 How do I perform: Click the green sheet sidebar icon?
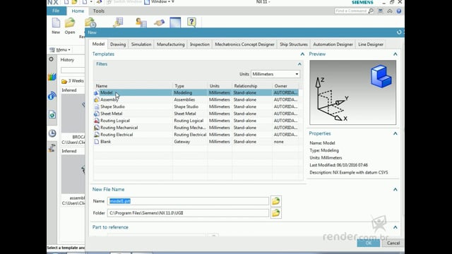pos(52,115)
